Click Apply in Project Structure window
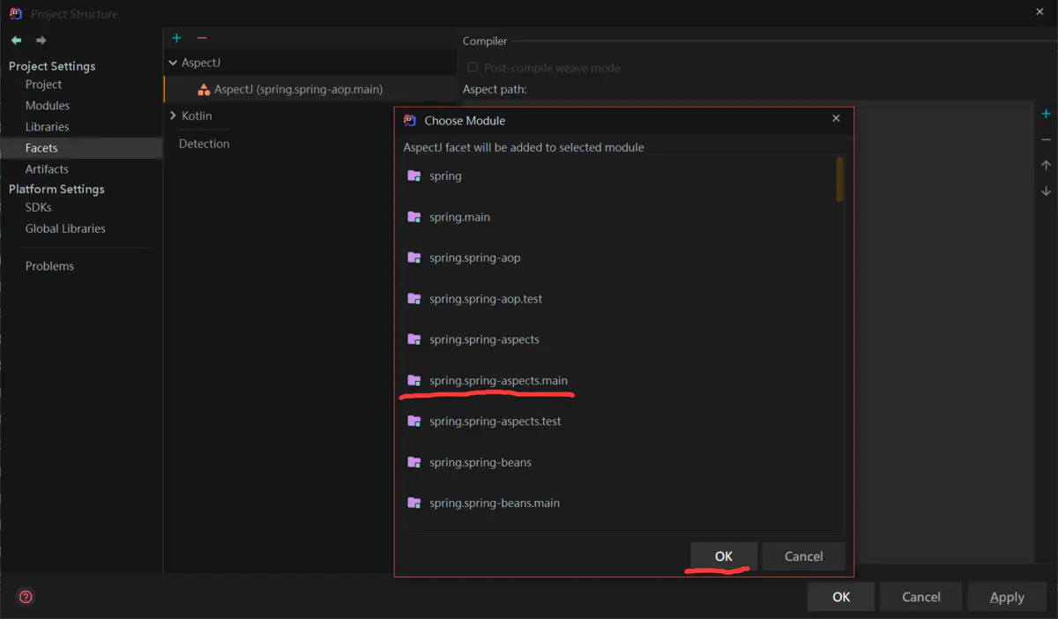Image resolution: width=1058 pixels, height=619 pixels. (x=1007, y=597)
